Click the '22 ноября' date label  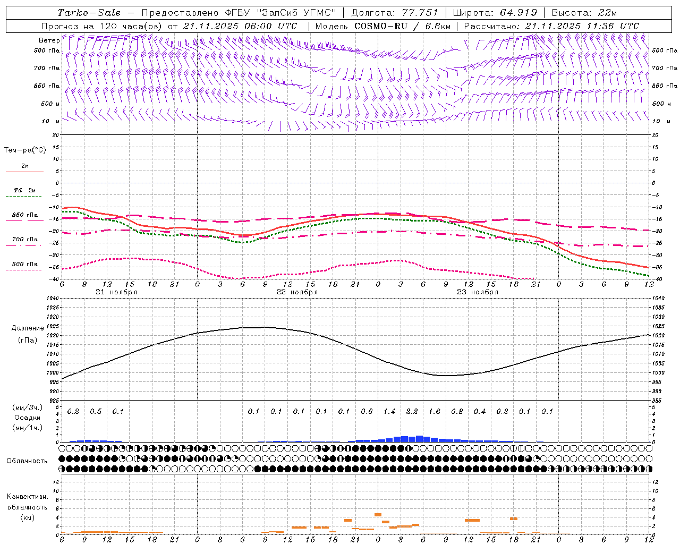tap(297, 292)
